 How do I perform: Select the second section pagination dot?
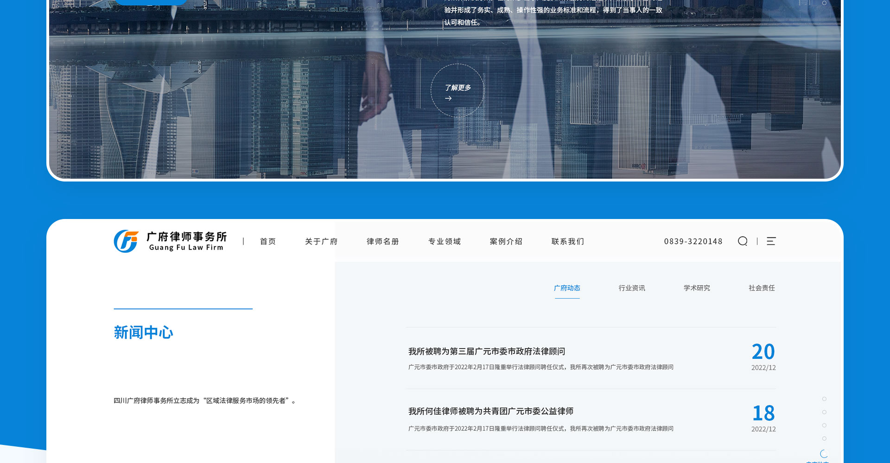(824, 412)
